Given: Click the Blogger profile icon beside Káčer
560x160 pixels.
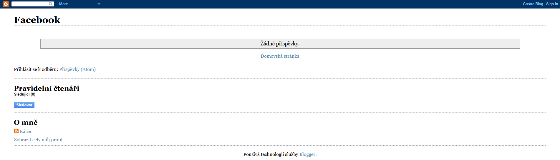Looking at the screenshot, I should pos(16,131).
